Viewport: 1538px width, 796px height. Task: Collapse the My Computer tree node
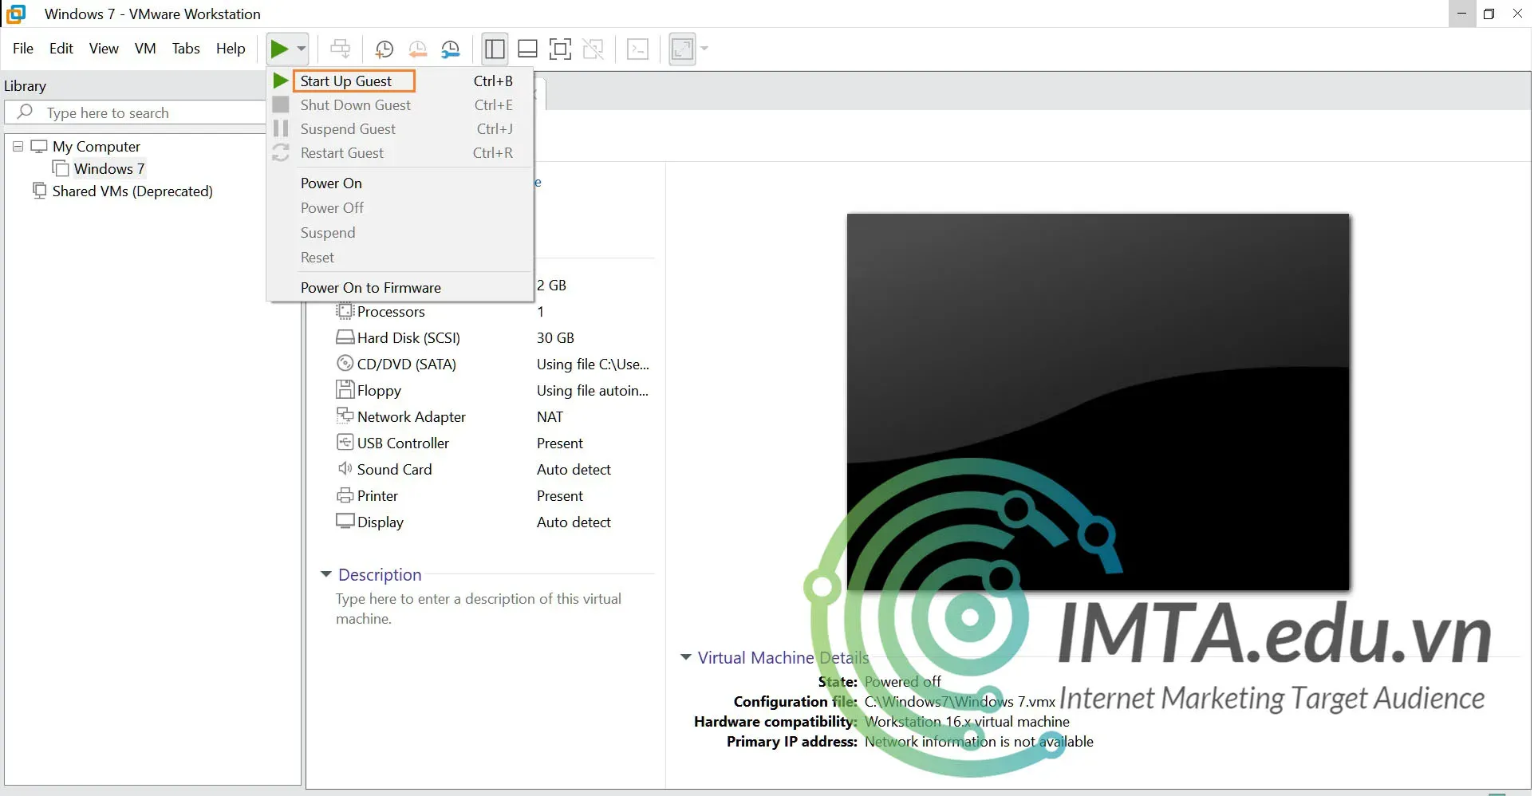click(x=18, y=147)
